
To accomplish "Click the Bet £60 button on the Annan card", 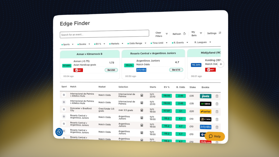I will click(x=111, y=70).
